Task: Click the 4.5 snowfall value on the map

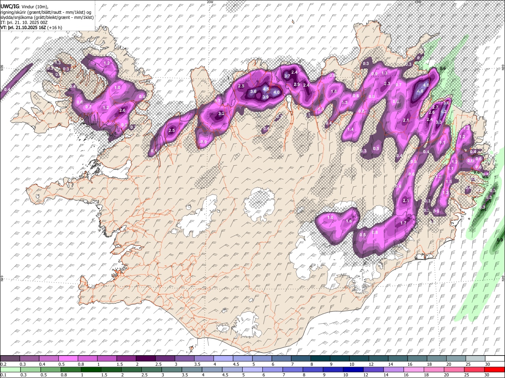Action: (x=266, y=89)
